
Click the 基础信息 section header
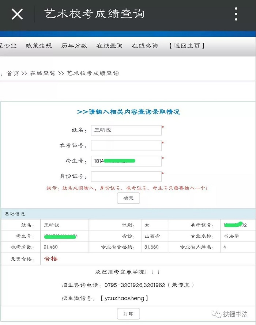click(15, 214)
